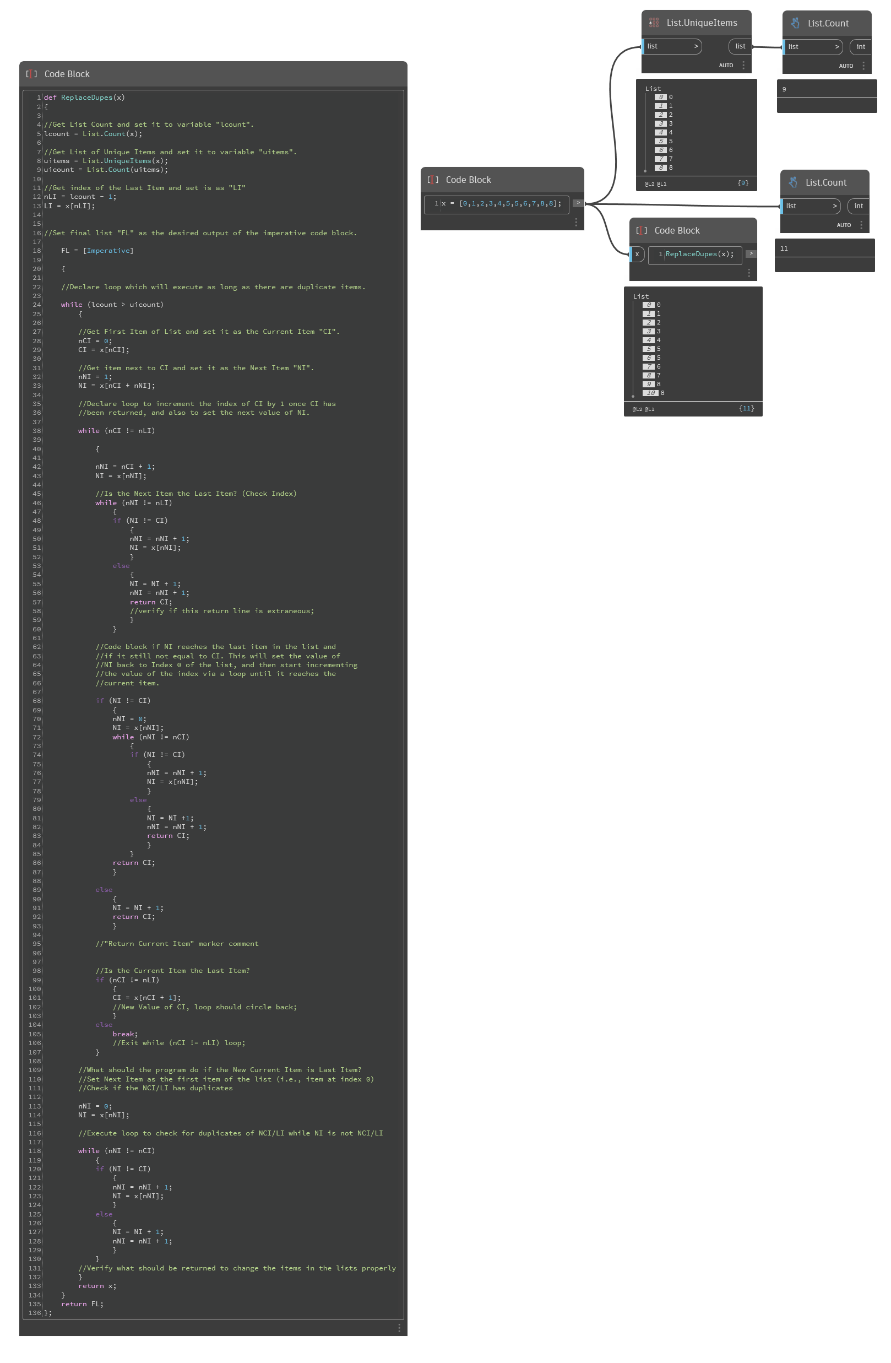Click the Code Block icon on the x = [0,1,2...] node
Viewport: 891px width, 1363px height.
(433, 180)
